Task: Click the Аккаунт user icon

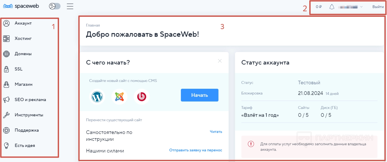Action: coord(6,23)
